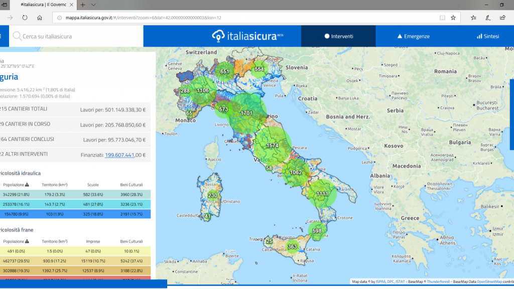Open the Sintesi tab
This screenshot has width=514, height=289.
tap(488, 36)
